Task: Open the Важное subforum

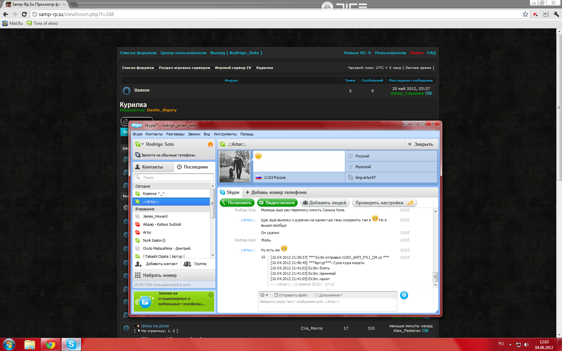Action: pyautogui.click(x=142, y=90)
